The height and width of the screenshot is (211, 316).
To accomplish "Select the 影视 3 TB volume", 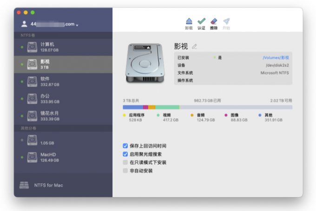I will [63, 64].
